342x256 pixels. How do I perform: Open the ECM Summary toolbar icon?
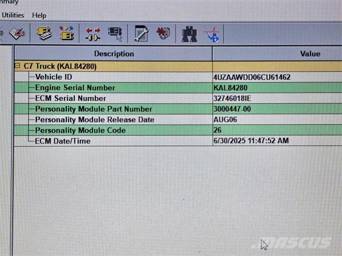pos(44,33)
